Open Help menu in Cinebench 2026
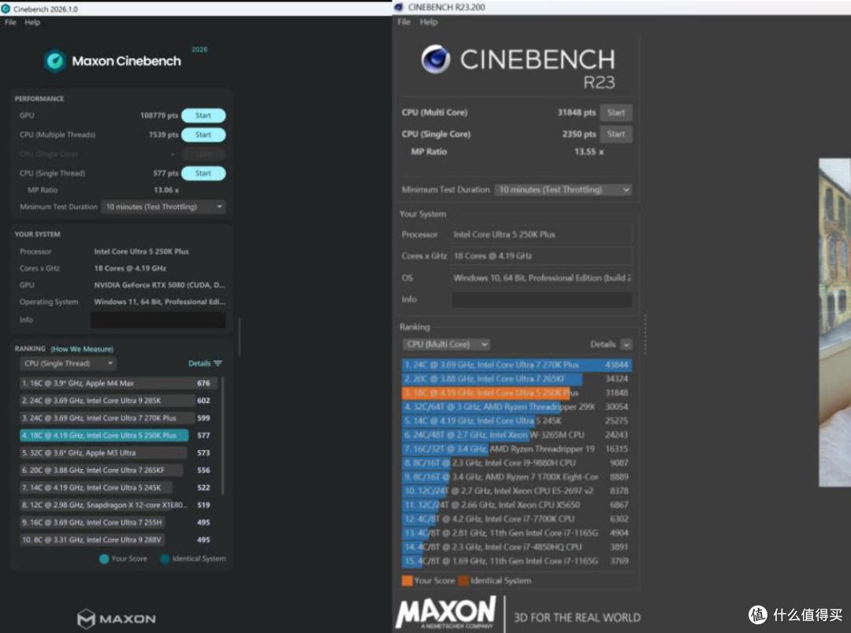The image size is (851, 633). click(32, 22)
